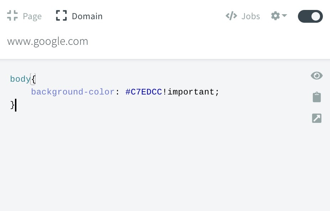Click the eye preview icon
Screen dimensions: 330x211
coord(316,76)
